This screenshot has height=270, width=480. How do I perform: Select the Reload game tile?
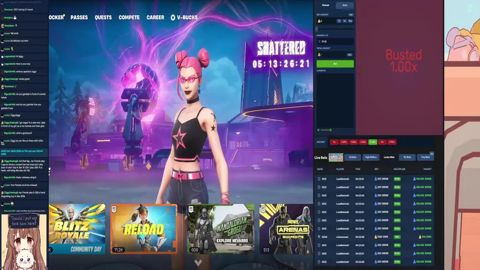(143, 229)
